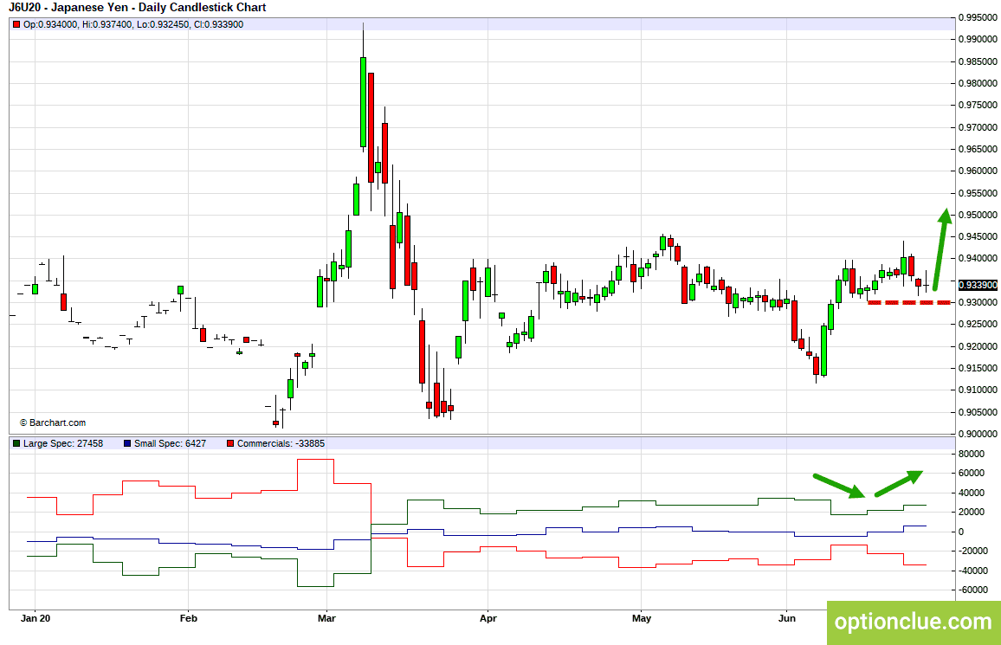Viewport: 1001px width, 645px height.
Task: Click the Small Spec: 6427 legend label
Action: click(x=170, y=443)
